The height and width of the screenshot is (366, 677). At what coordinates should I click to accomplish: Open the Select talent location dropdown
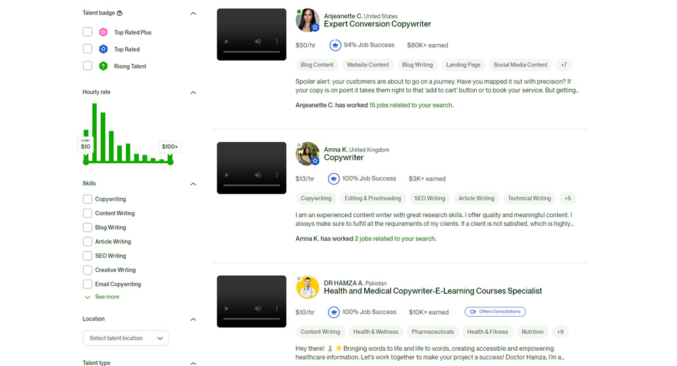[x=126, y=338]
